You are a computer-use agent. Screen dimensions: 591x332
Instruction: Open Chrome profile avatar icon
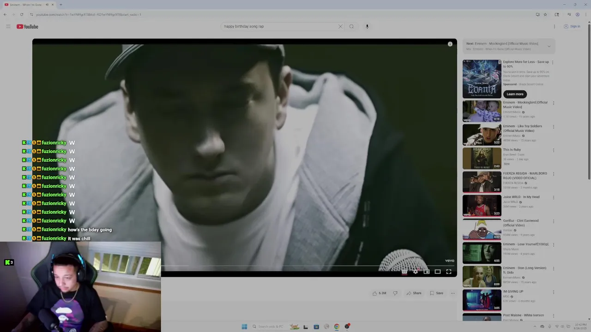tap(577, 14)
